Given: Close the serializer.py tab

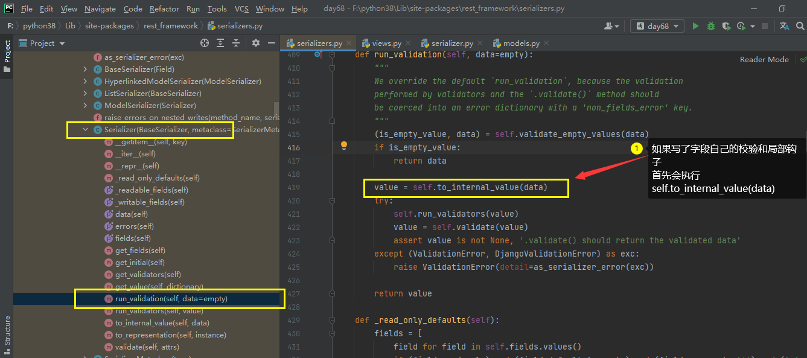Looking at the screenshot, I should [x=480, y=43].
